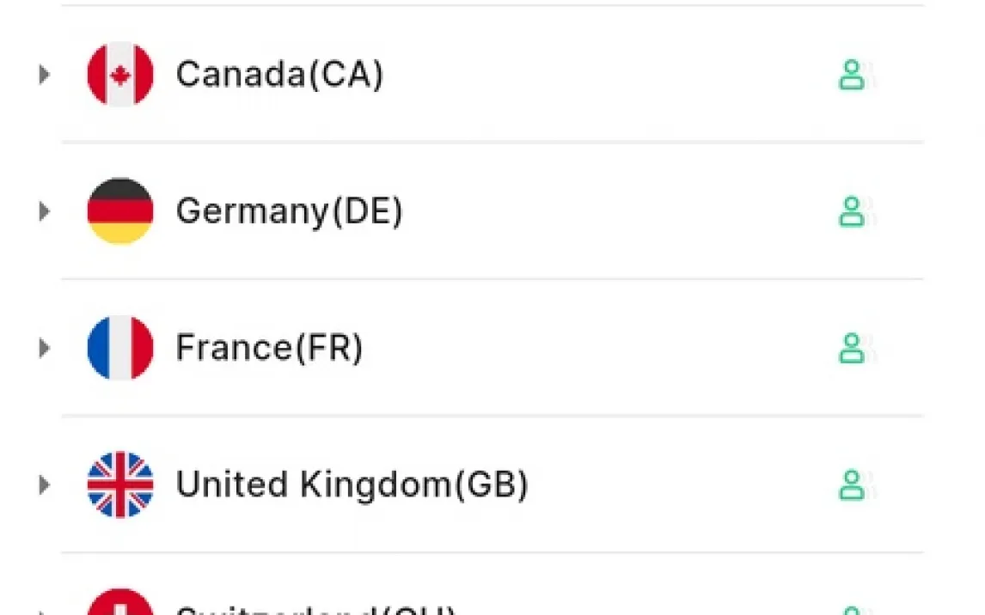
Task: Expand the Germany(DE) server list
Action: (44, 211)
